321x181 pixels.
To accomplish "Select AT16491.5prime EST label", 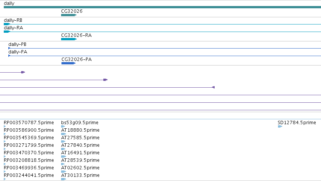I will click(x=80, y=153).
